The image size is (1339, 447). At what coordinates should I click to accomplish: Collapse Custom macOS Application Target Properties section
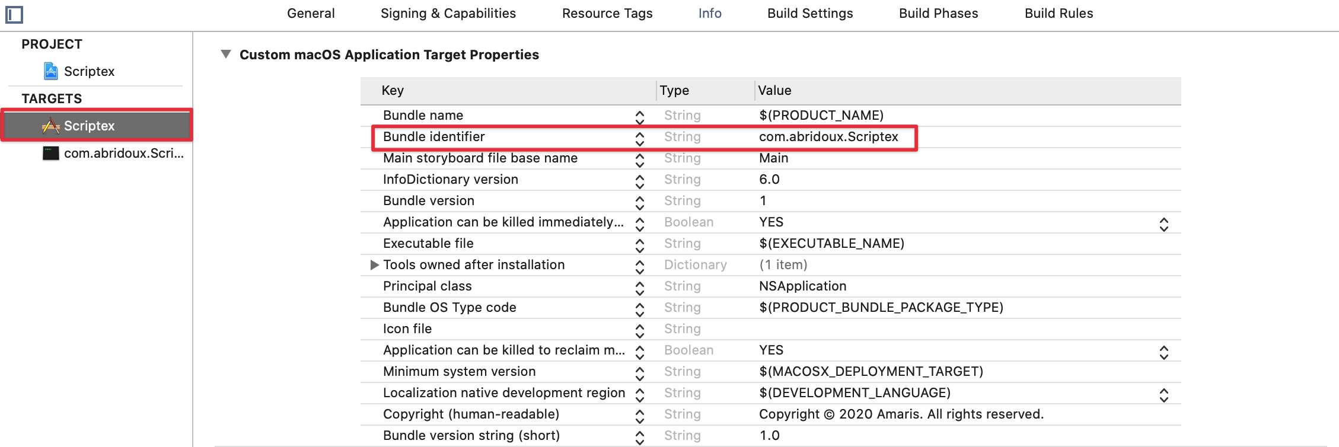click(x=225, y=55)
